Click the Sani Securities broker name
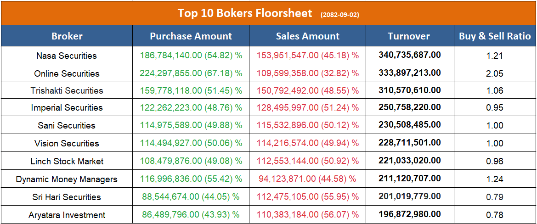Image resolution: width=537 pixels, height=224 pixels. click(x=67, y=125)
